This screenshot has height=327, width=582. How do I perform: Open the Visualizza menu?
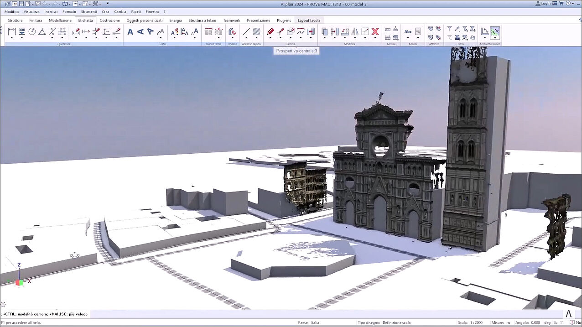(31, 11)
